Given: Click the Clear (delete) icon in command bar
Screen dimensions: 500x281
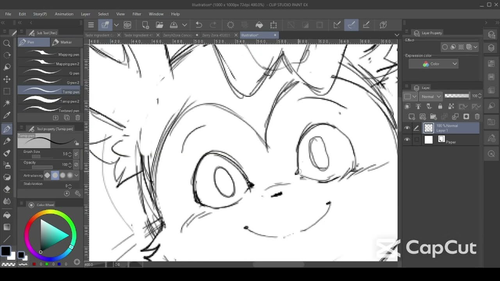Looking at the screenshot, I should (230, 25).
